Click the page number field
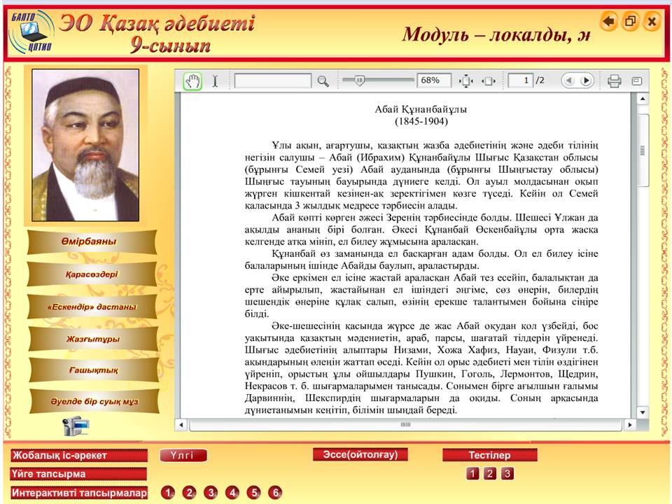The height and width of the screenshot is (504, 672). [x=520, y=80]
